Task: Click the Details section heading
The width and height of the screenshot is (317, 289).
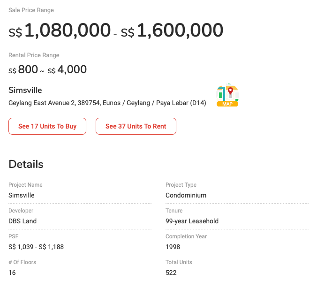Action: click(x=26, y=164)
